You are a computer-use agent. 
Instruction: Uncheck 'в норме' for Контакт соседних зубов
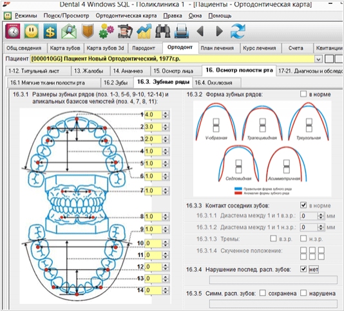(x=303, y=205)
